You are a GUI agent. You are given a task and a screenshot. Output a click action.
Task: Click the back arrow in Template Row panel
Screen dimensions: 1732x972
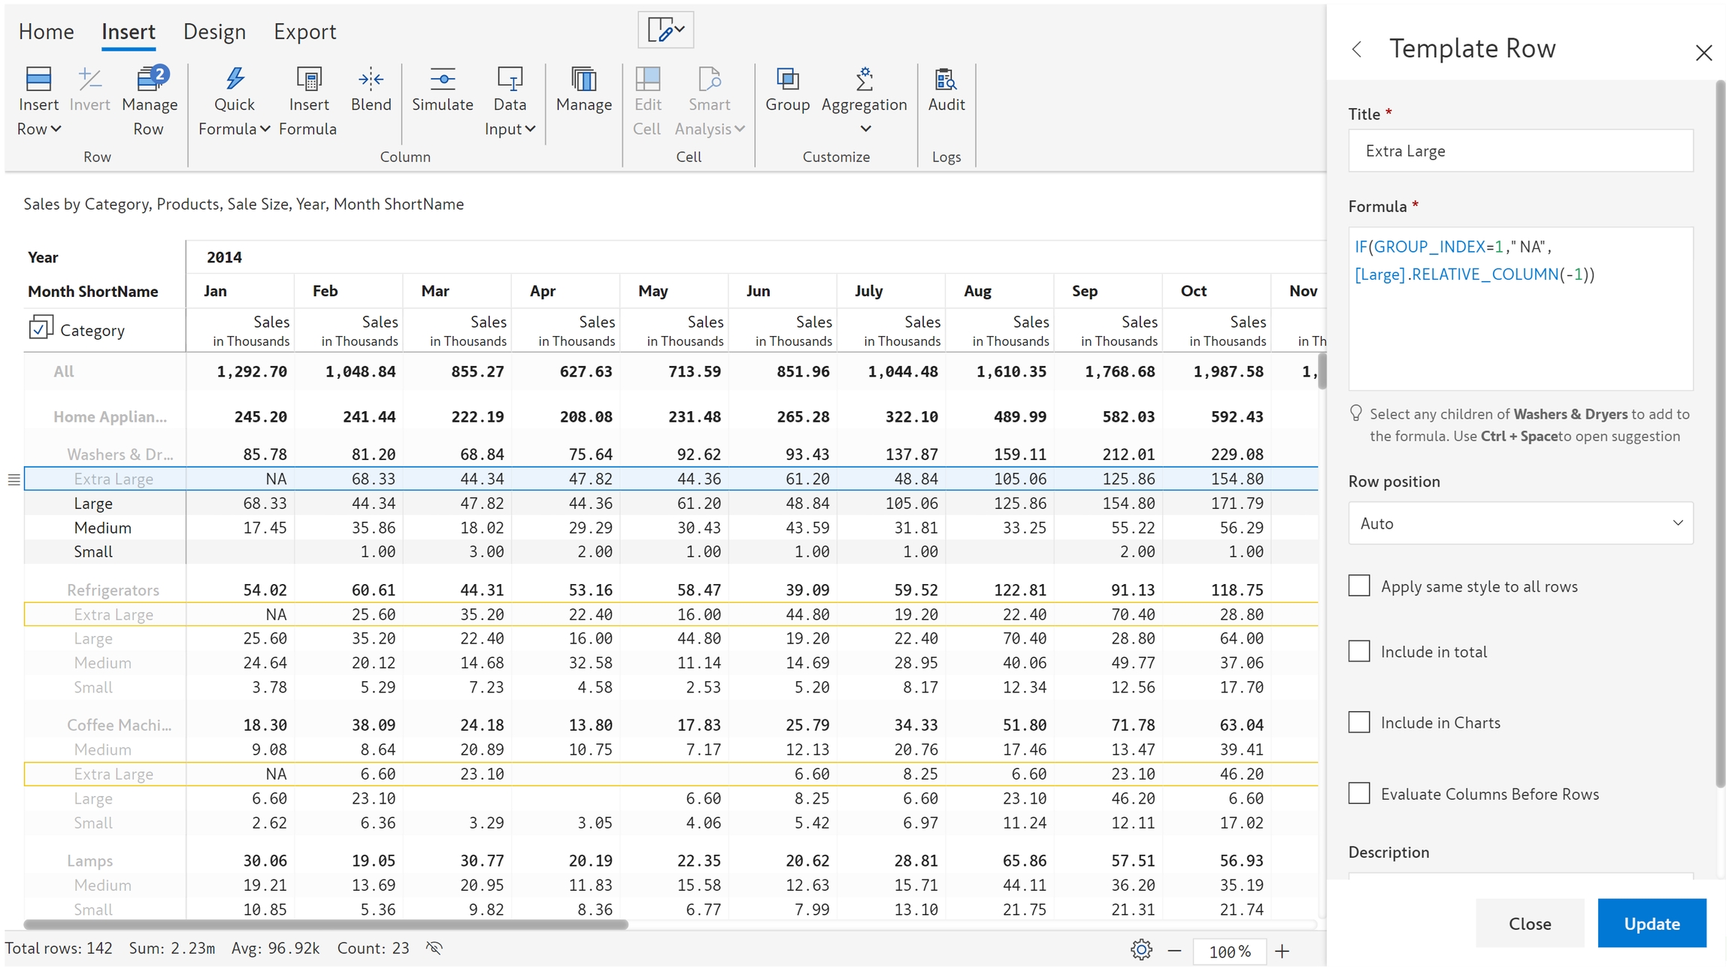[1357, 50]
